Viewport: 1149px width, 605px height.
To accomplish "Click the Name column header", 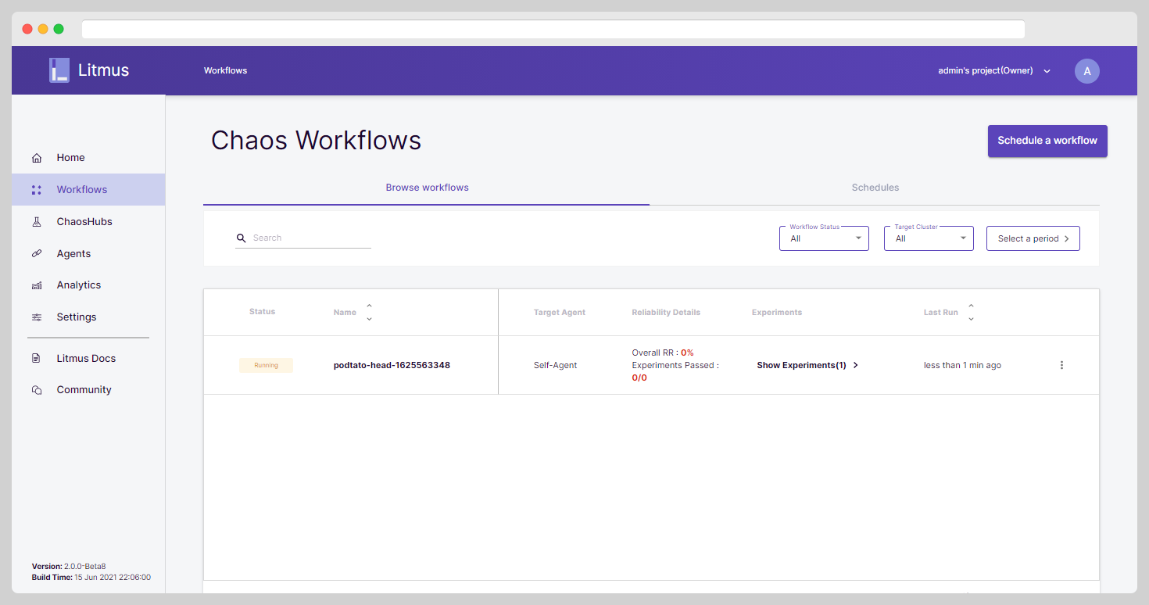I will point(345,313).
